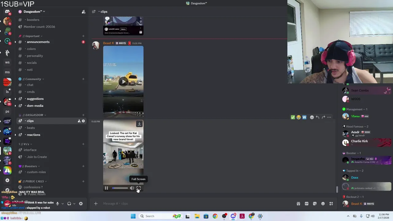This screenshot has height=221, width=393.
Task: Play the Beast K taxi video
Action: pos(123,81)
